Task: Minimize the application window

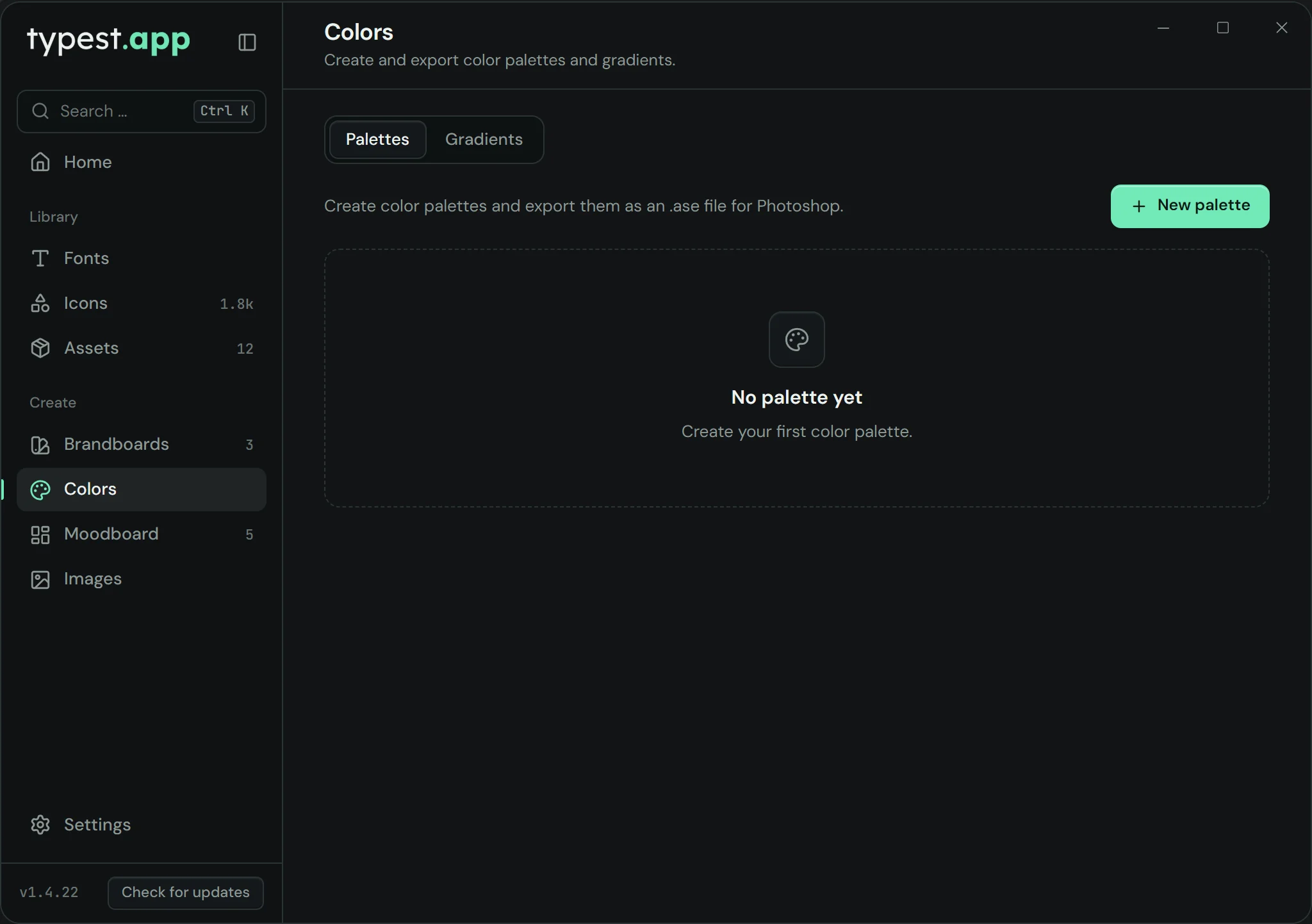Action: (x=1163, y=28)
